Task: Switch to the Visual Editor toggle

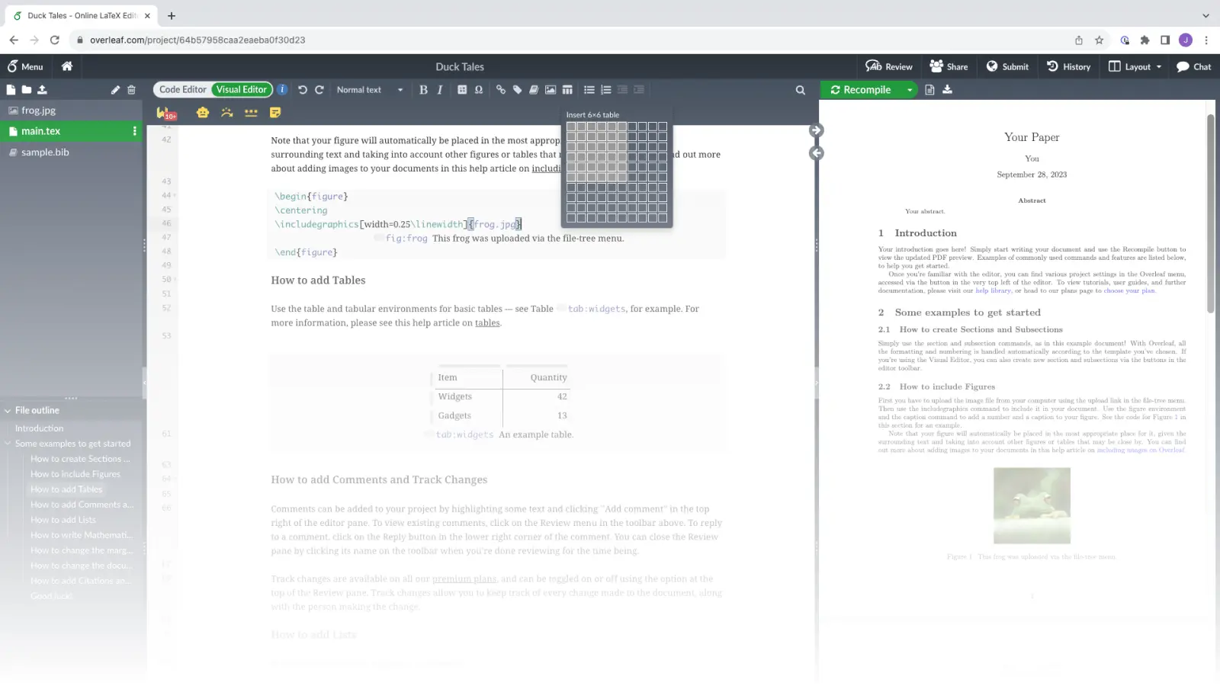Action: click(x=241, y=89)
